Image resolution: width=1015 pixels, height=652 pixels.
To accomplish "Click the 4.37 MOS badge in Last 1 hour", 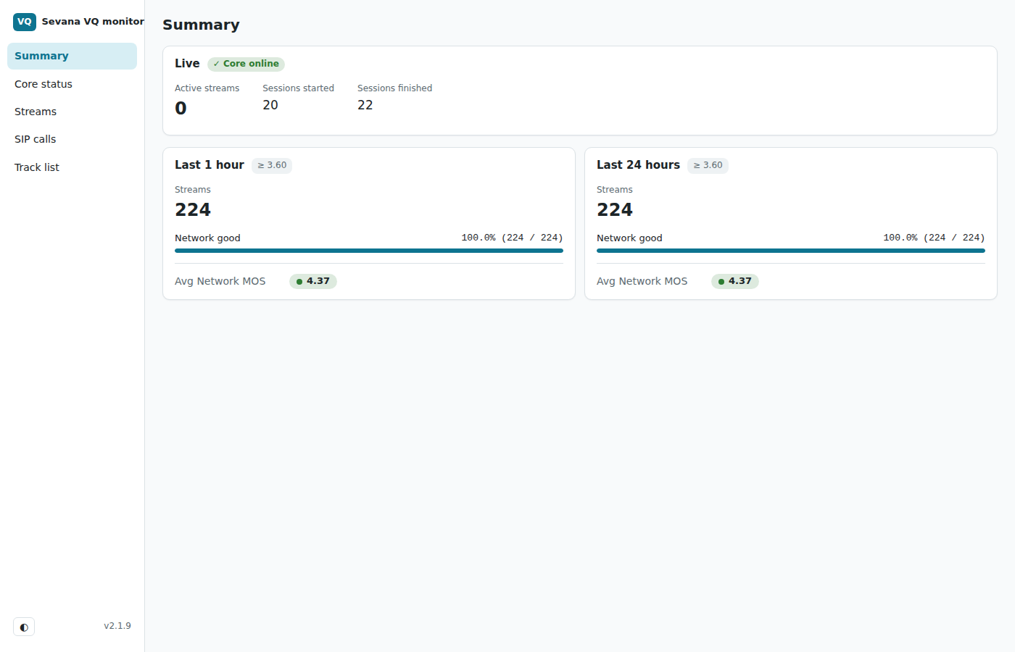I will pyautogui.click(x=313, y=281).
